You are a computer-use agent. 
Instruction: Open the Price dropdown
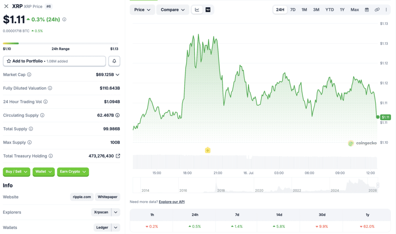pyautogui.click(x=142, y=10)
